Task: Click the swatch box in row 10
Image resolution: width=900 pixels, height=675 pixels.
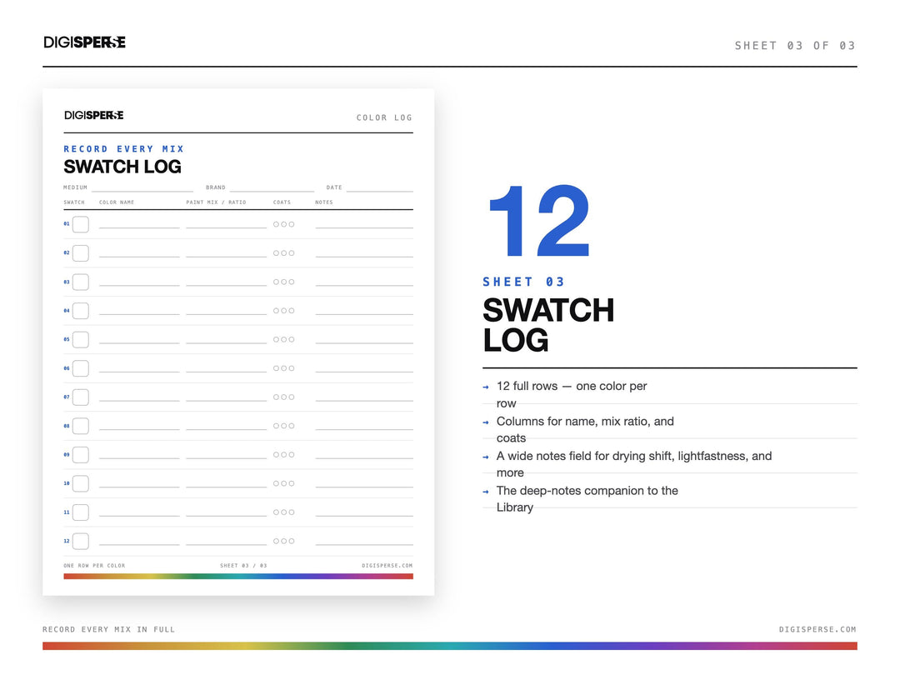Action: tap(81, 483)
